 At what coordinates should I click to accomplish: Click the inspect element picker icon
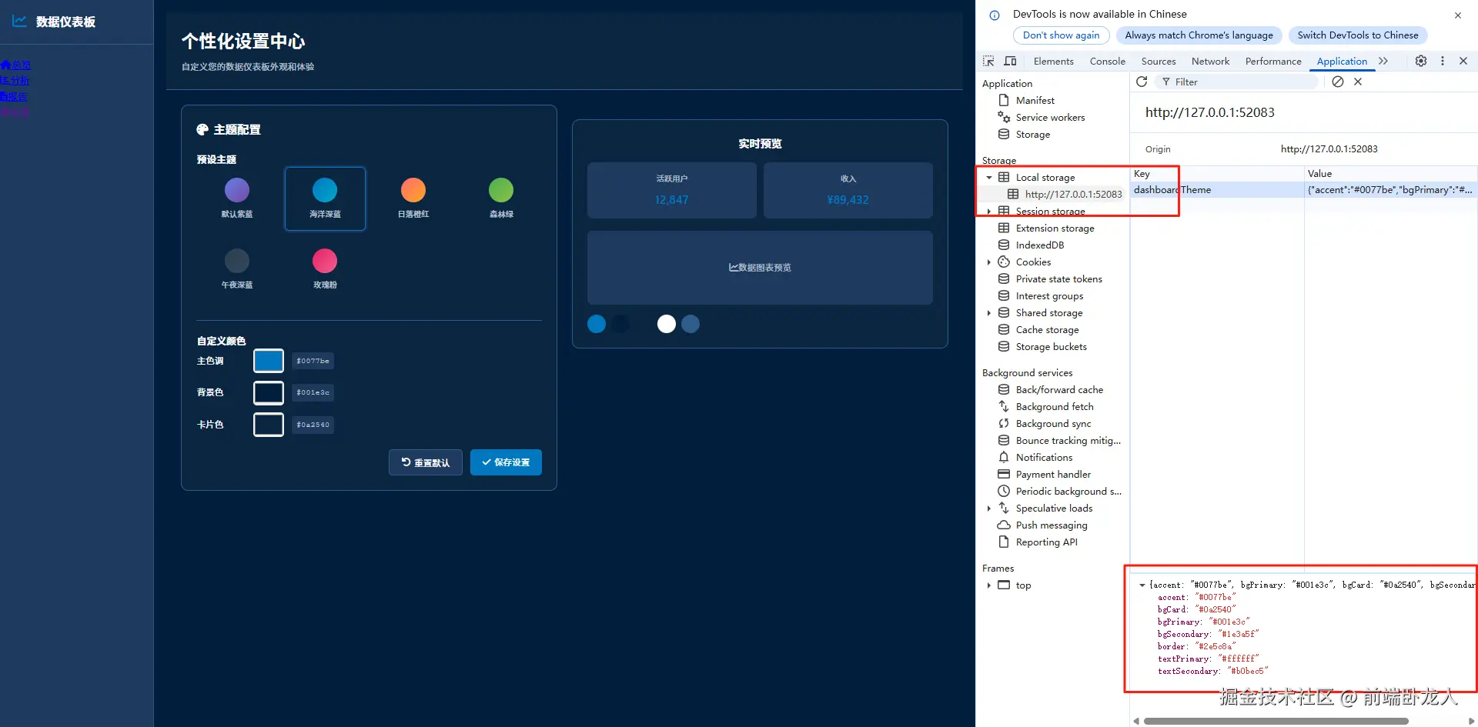click(x=989, y=61)
